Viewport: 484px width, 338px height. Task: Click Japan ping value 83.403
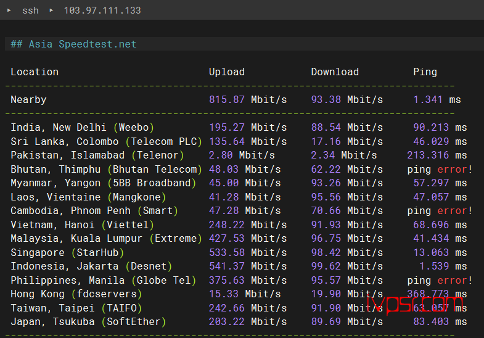[x=431, y=322]
